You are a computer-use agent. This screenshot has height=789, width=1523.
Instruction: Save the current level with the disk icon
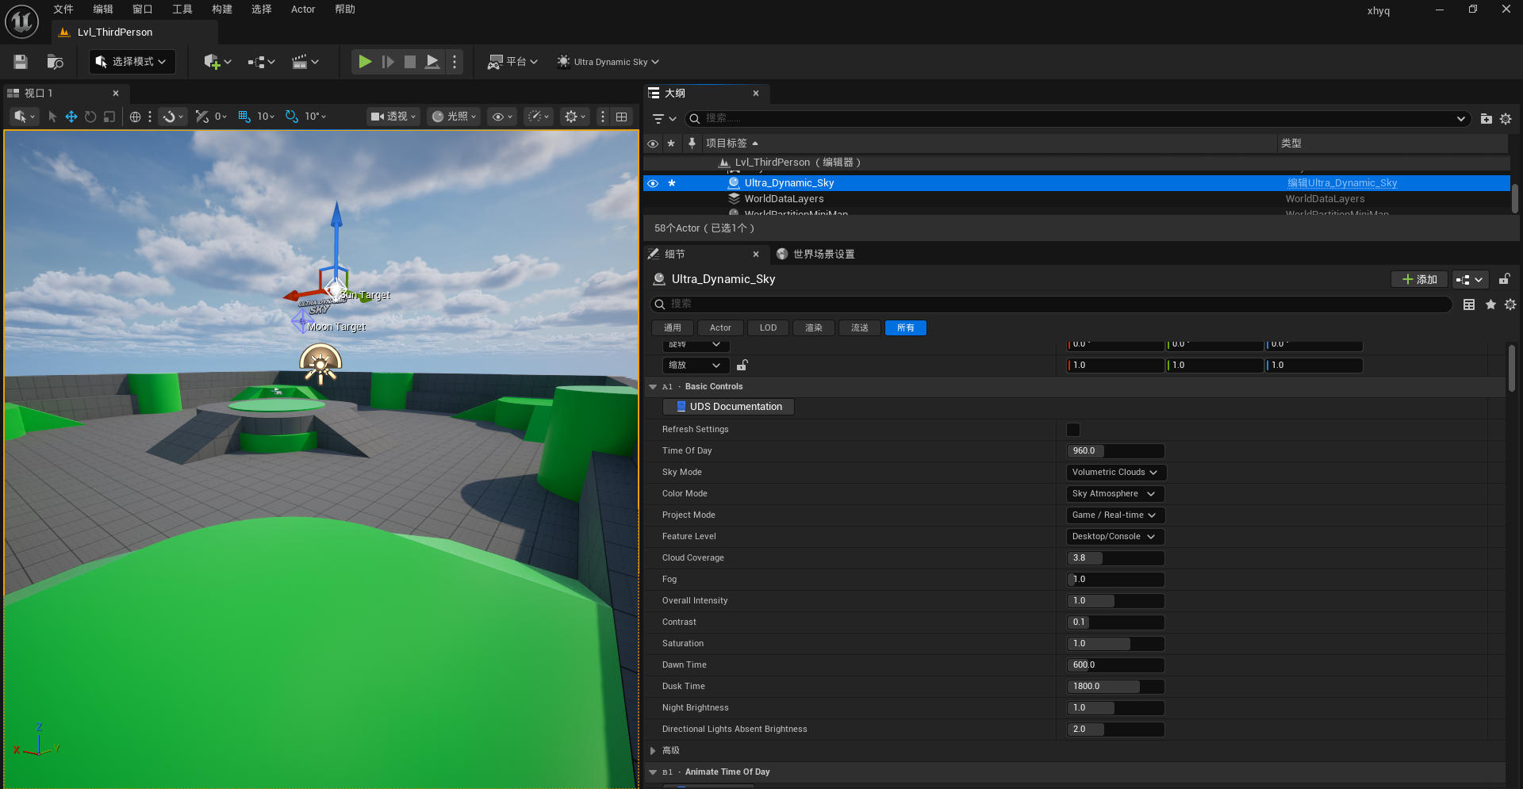point(21,62)
